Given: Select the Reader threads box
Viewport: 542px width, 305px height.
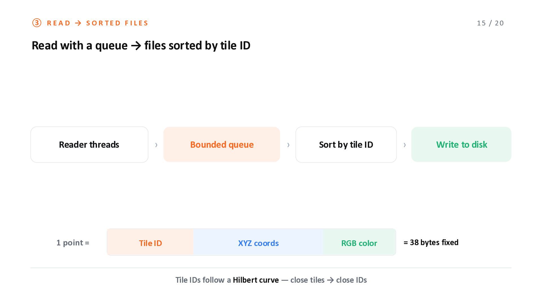Looking at the screenshot, I should coord(89,145).
